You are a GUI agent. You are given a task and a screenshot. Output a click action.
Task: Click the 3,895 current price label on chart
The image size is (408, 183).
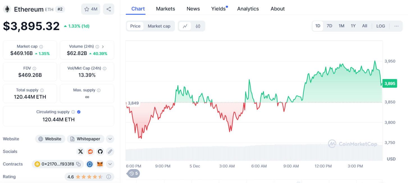click(389, 84)
